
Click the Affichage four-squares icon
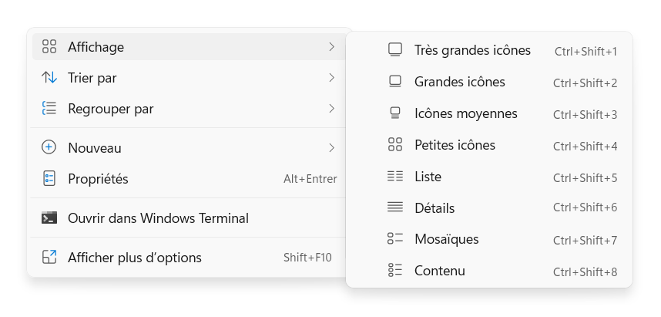point(49,46)
